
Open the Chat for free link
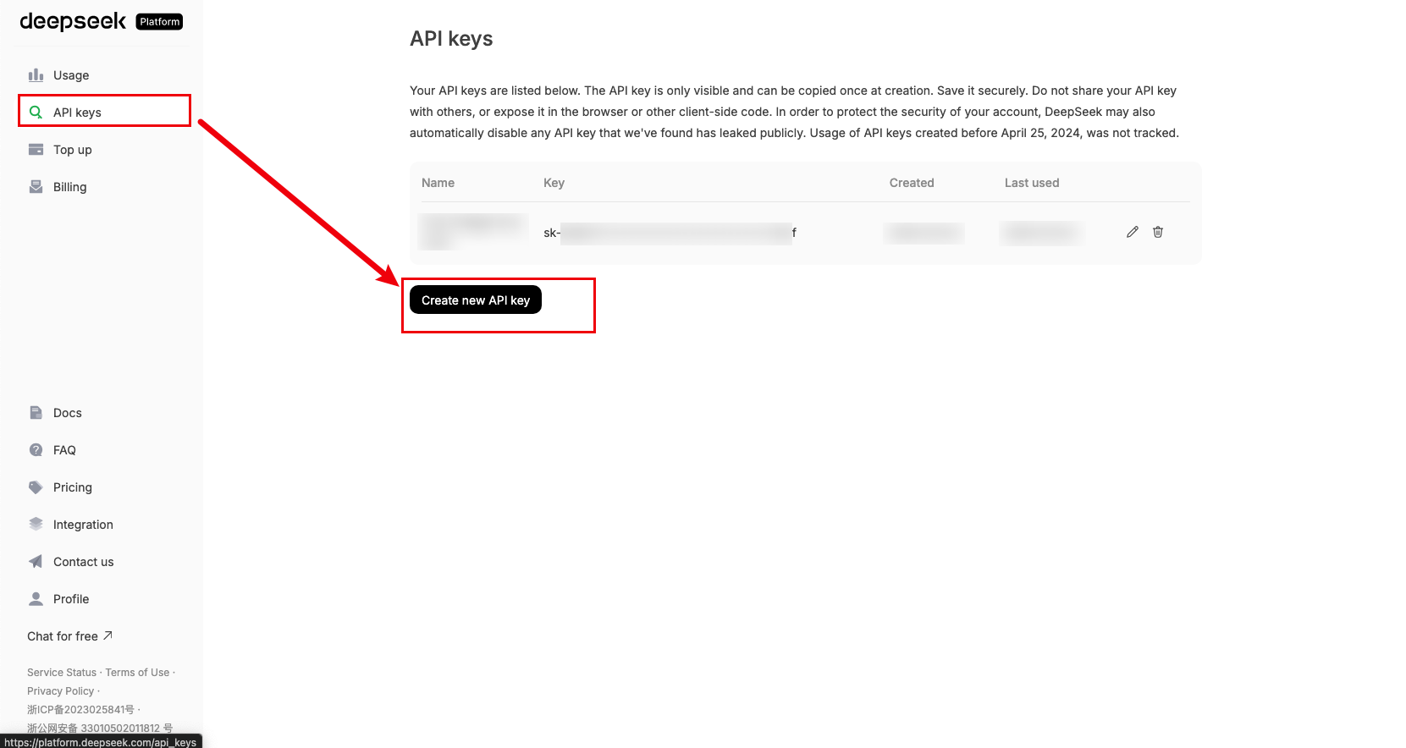pos(69,636)
